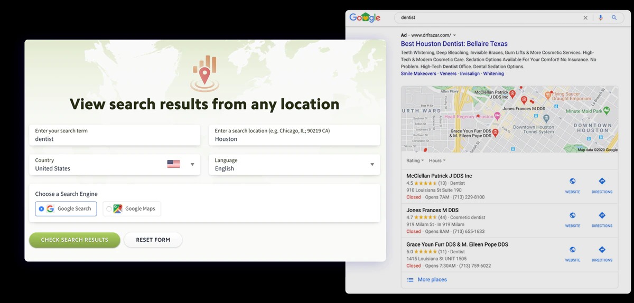The image size is (634, 303).
Task: Click the Downtown Houston Tunnel System marker
Action: (546, 118)
